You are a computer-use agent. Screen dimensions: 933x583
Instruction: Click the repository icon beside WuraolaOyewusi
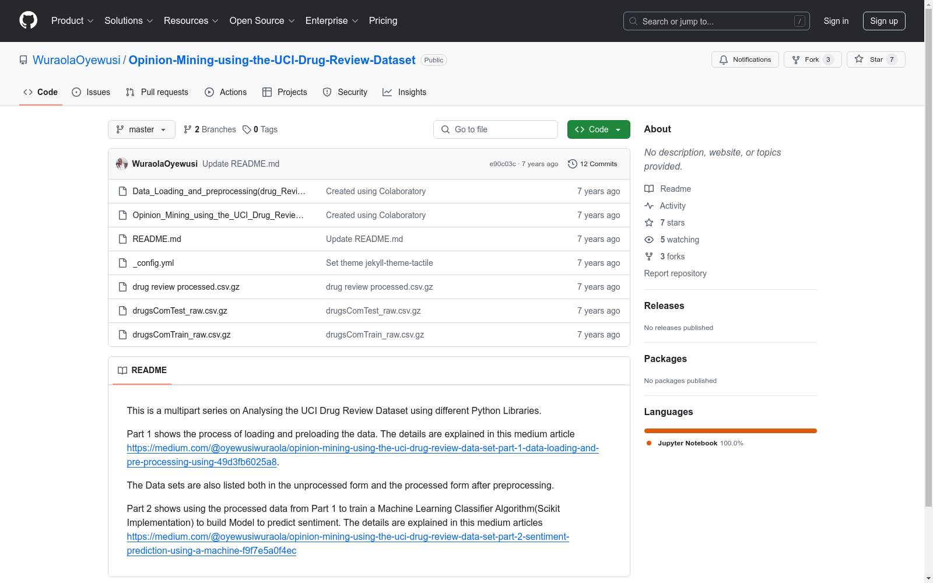23,60
